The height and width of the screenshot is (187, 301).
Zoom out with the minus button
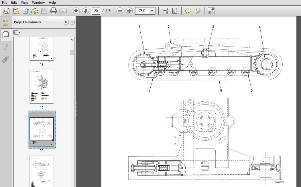click(120, 11)
